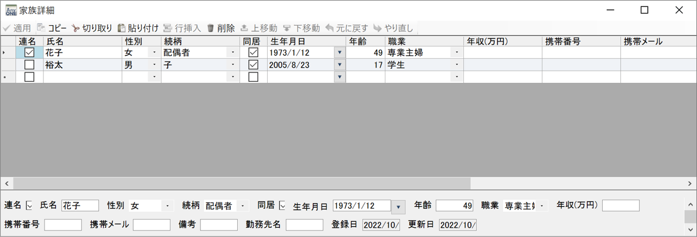Open 生年月日 date picker in detail panel

tap(398, 207)
